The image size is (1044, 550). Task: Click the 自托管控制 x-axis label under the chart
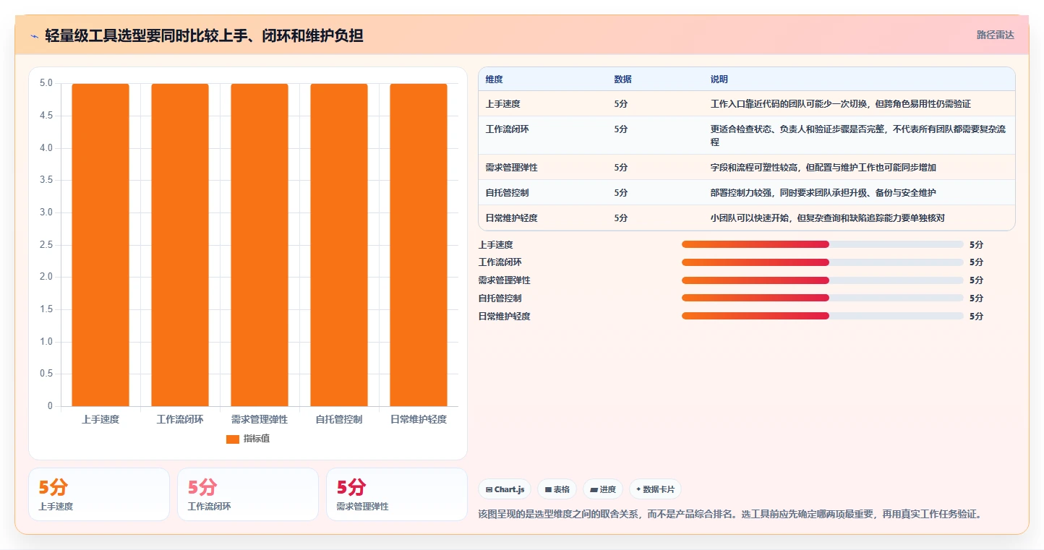coord(339,419)
